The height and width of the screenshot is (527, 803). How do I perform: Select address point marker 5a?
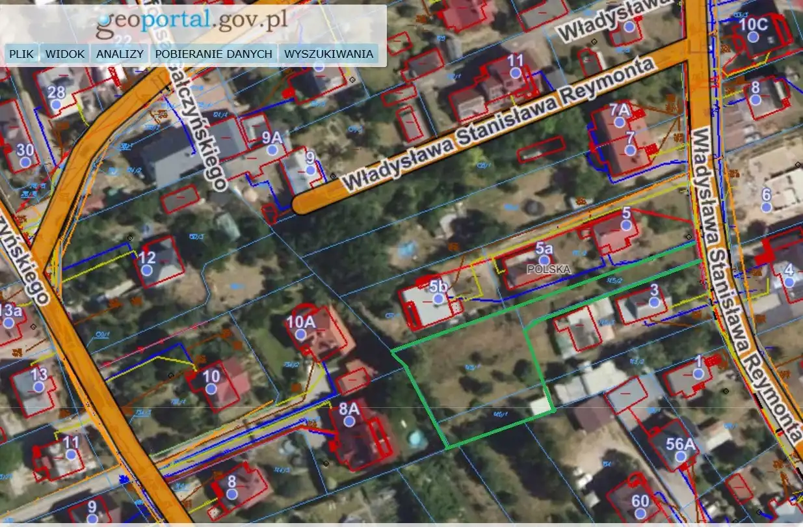pos(544,260)
